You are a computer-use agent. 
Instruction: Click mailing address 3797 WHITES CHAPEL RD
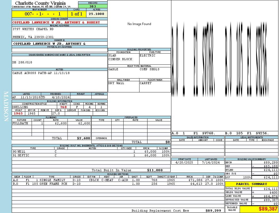(x=33, y=29)
